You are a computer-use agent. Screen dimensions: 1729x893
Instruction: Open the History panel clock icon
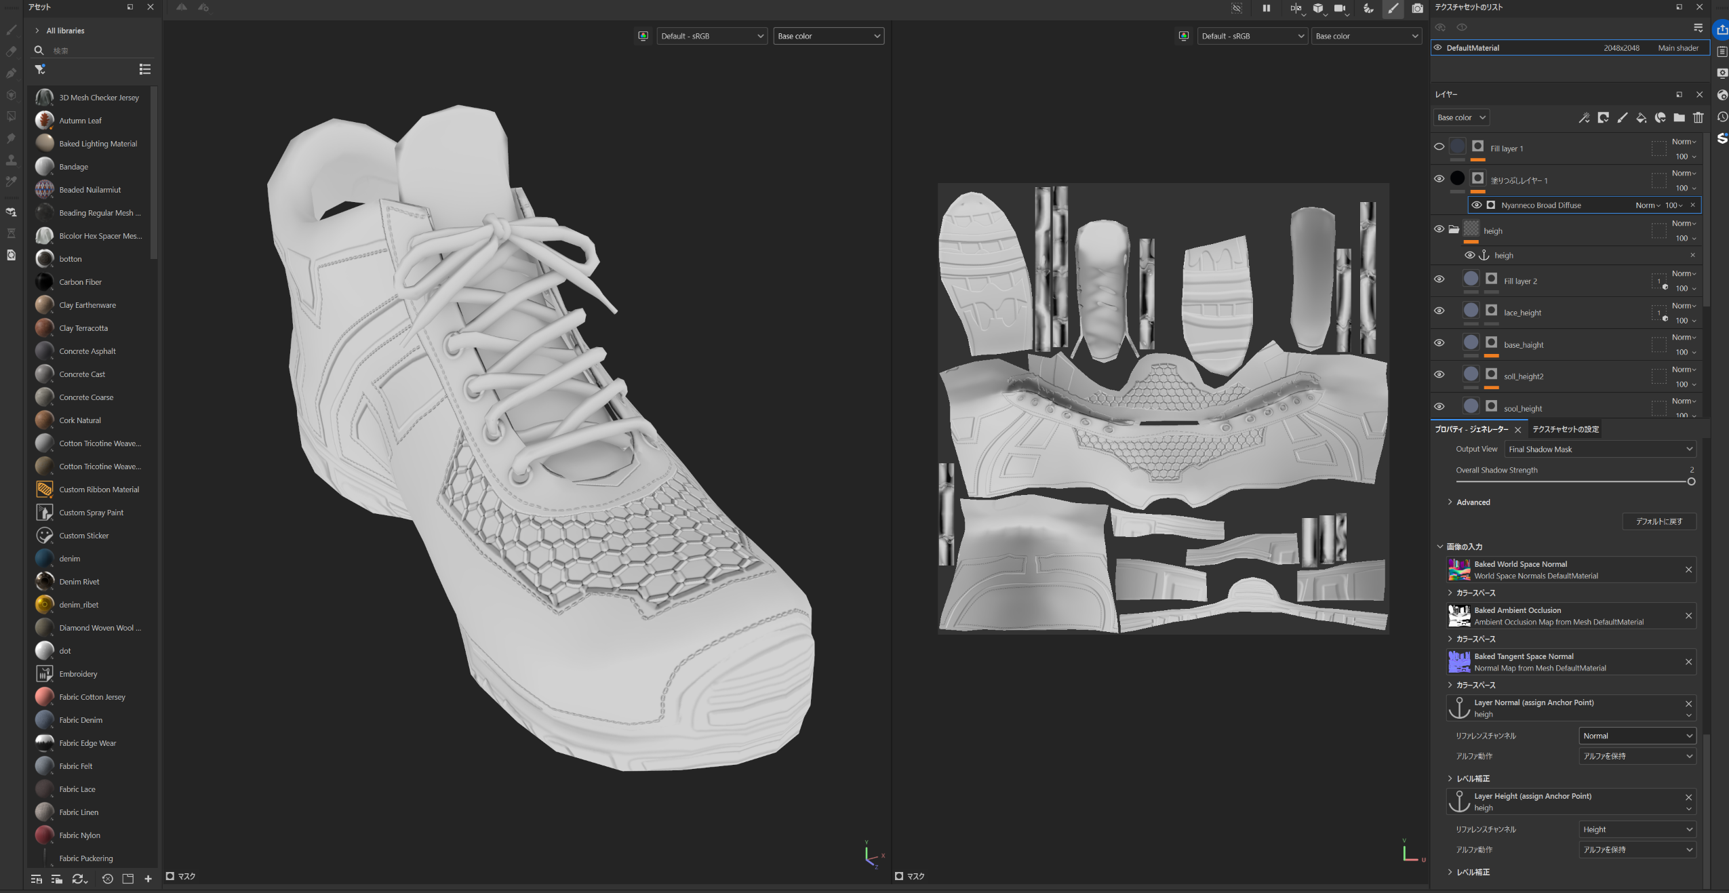[x=1722, y=117]
